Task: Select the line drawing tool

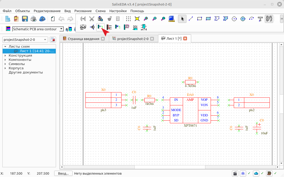Action: (x=191, y=19)
